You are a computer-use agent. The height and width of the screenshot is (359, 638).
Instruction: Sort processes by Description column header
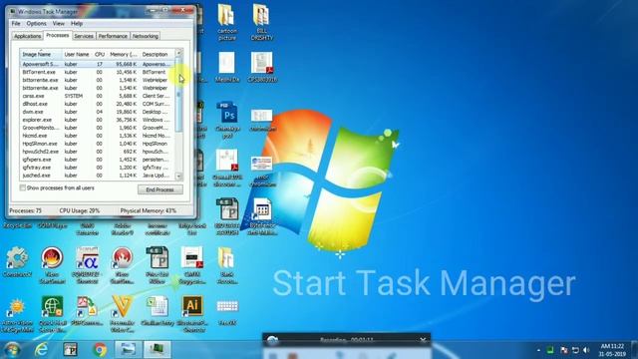157,54
